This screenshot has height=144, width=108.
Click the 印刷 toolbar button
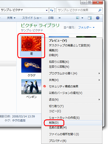click(51, 18)
